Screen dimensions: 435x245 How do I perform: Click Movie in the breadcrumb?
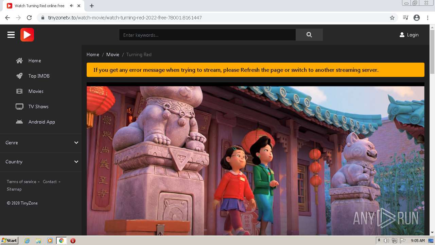(x=113, y=54)
